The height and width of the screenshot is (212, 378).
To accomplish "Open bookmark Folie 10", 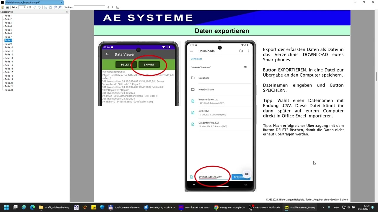I will (x=9, y=47).
